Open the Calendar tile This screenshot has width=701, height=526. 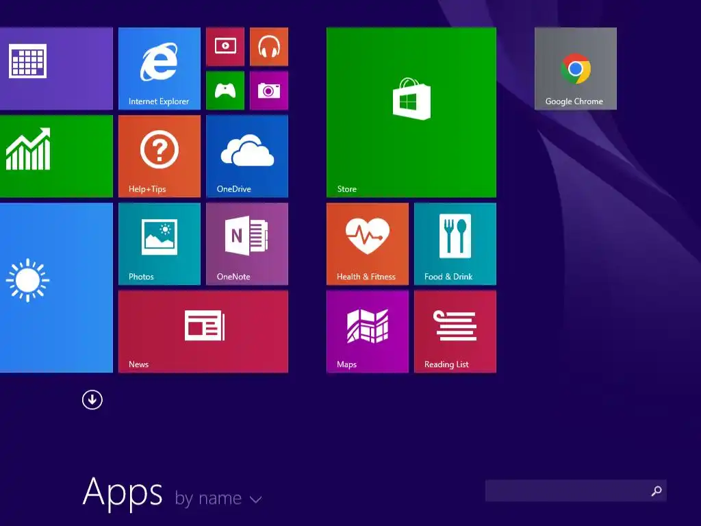coord(56,68)
